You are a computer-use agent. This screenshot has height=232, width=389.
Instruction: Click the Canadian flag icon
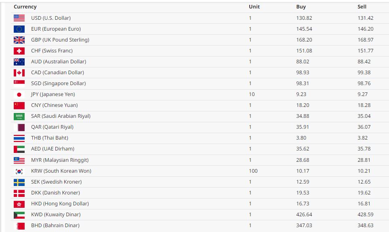(19, 73)
